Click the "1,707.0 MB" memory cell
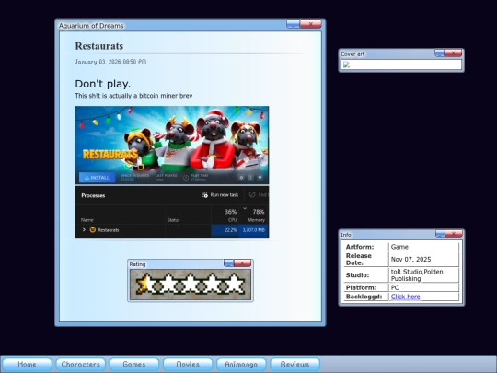497x373 pixels. (254, 230)
